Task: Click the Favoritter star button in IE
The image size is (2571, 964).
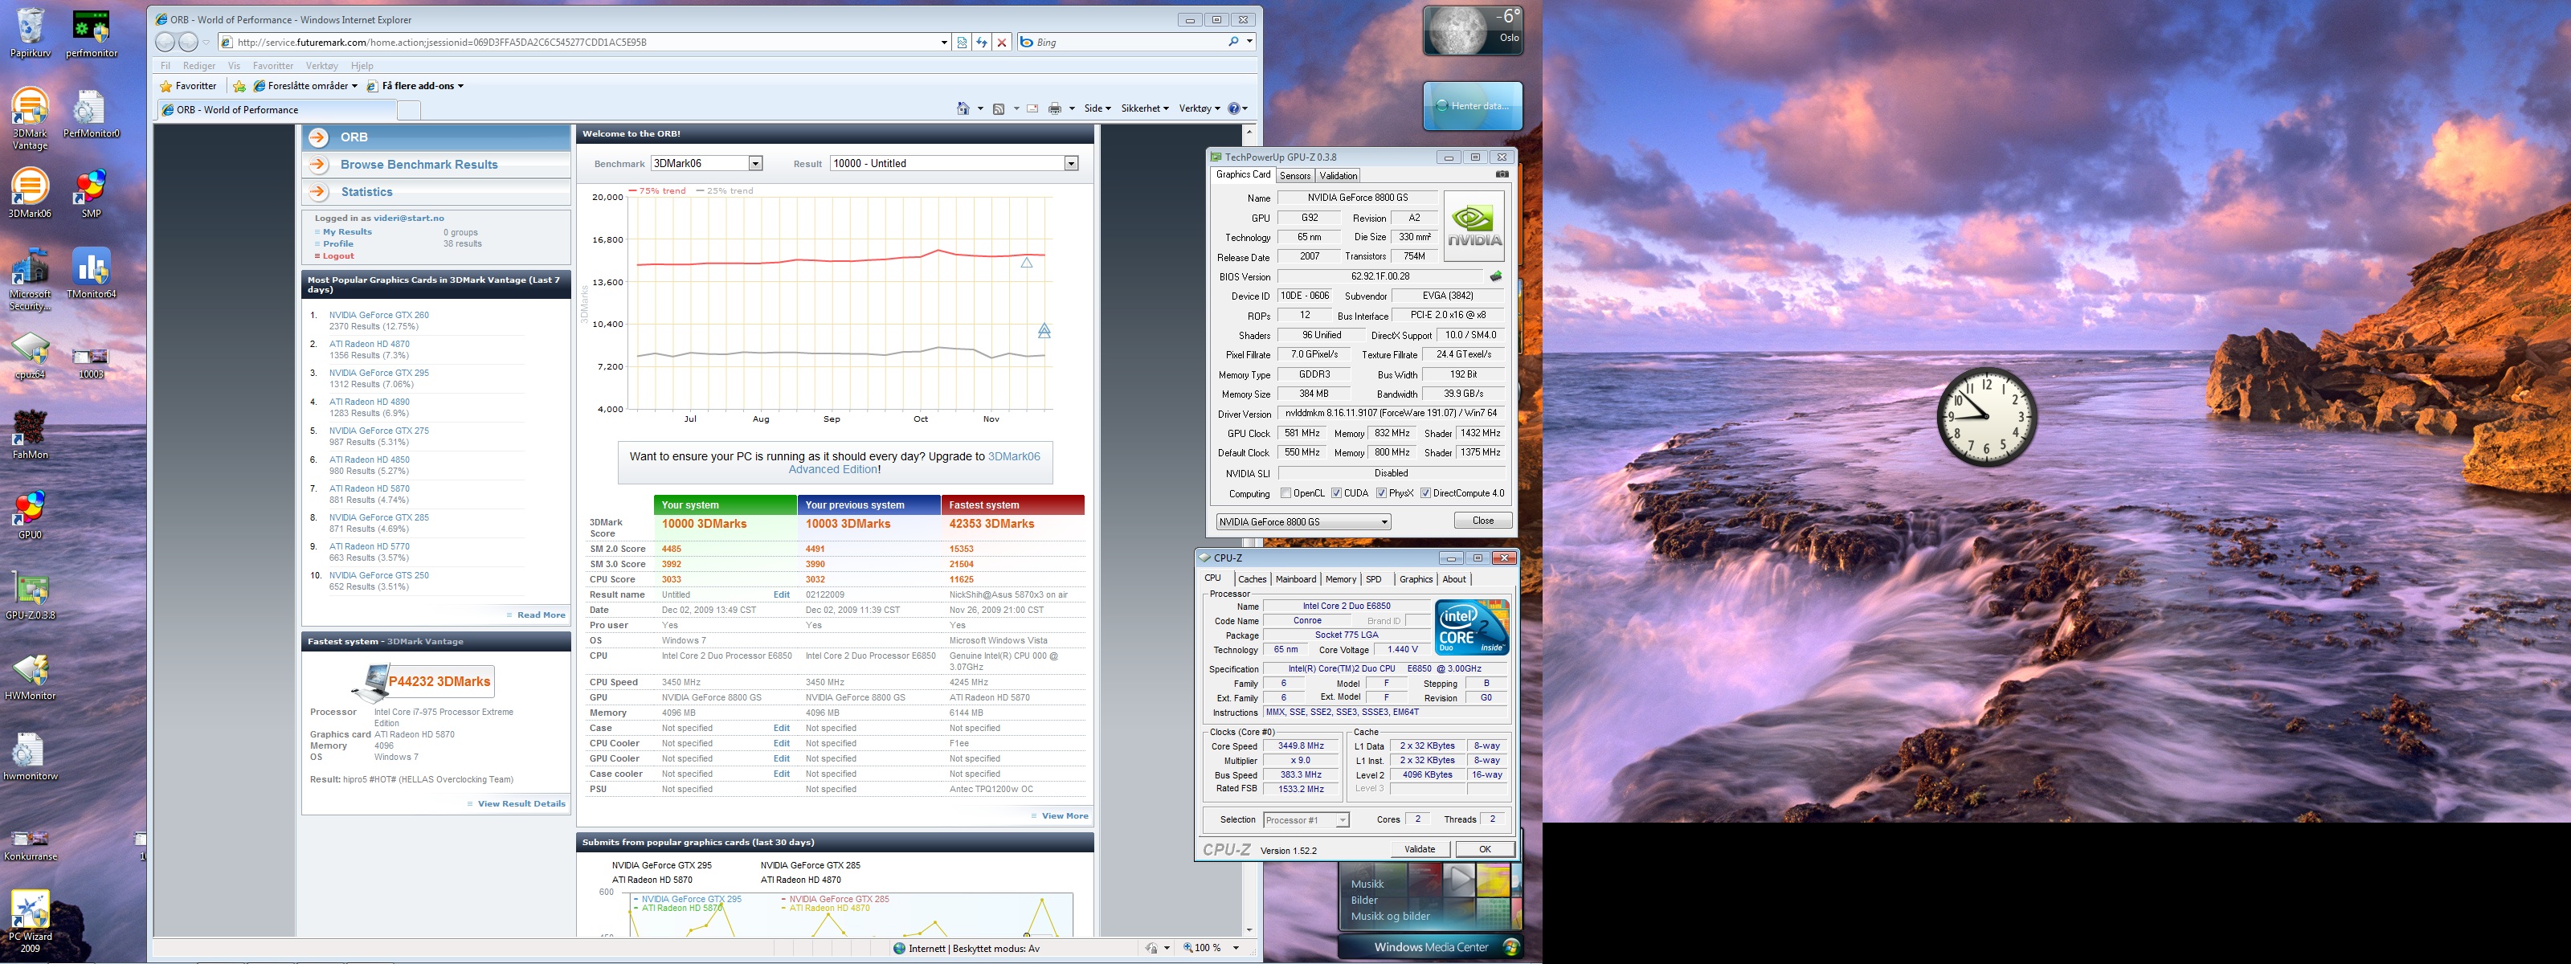Action: point(188,86)
